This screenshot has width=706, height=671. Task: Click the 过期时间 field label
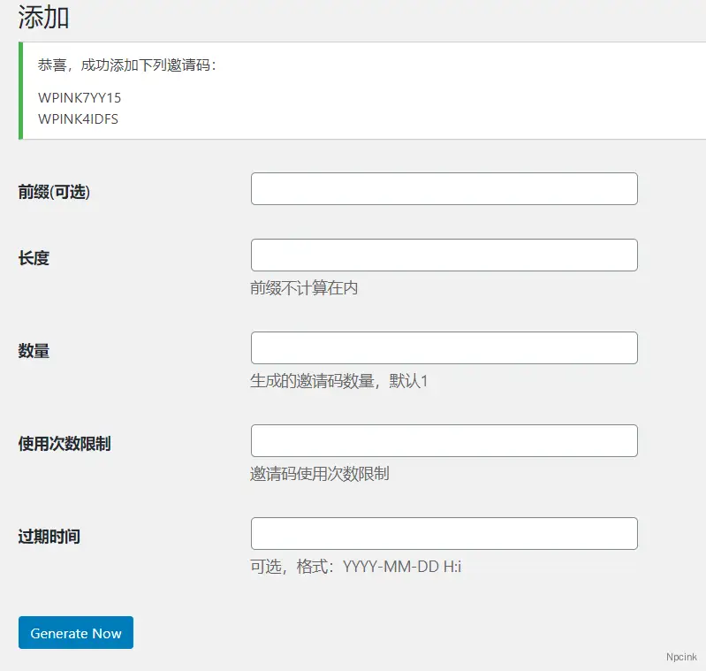[49, 537]
